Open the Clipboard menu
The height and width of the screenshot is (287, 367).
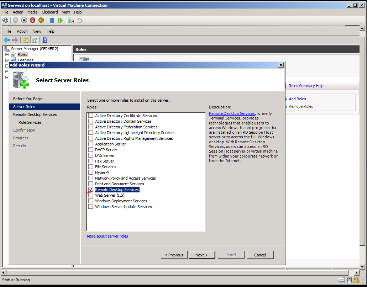pyautogui.click(x=49, y=12)
